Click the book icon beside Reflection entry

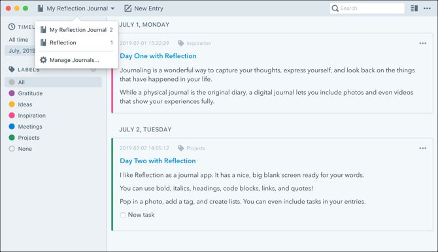click(x=43, y=42)
